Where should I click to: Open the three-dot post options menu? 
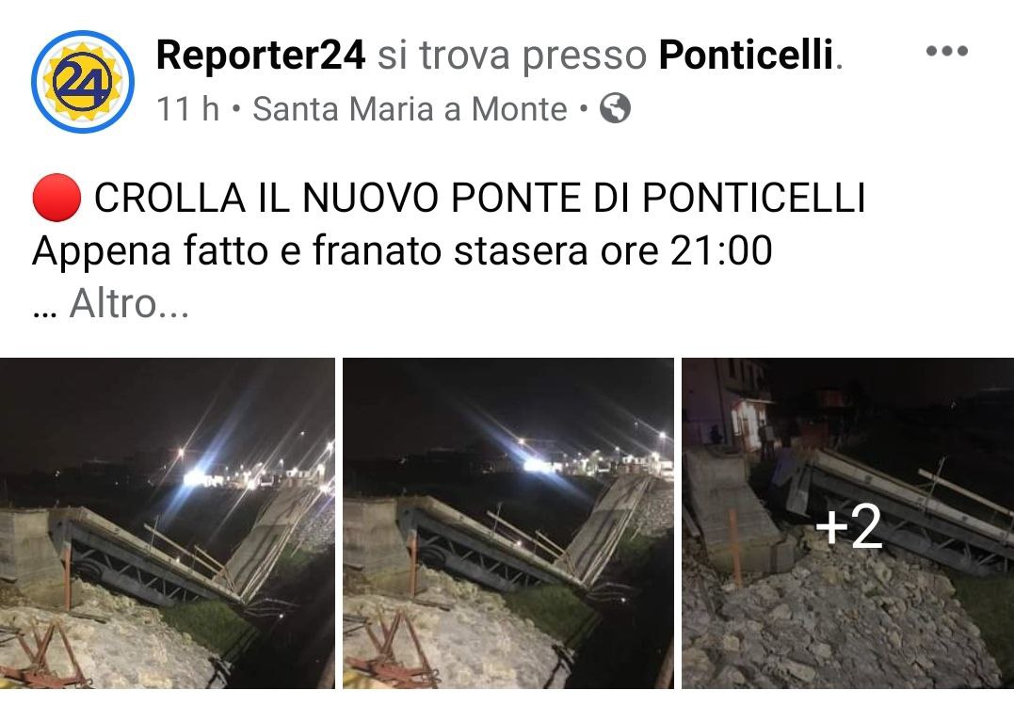pos(947,51)
